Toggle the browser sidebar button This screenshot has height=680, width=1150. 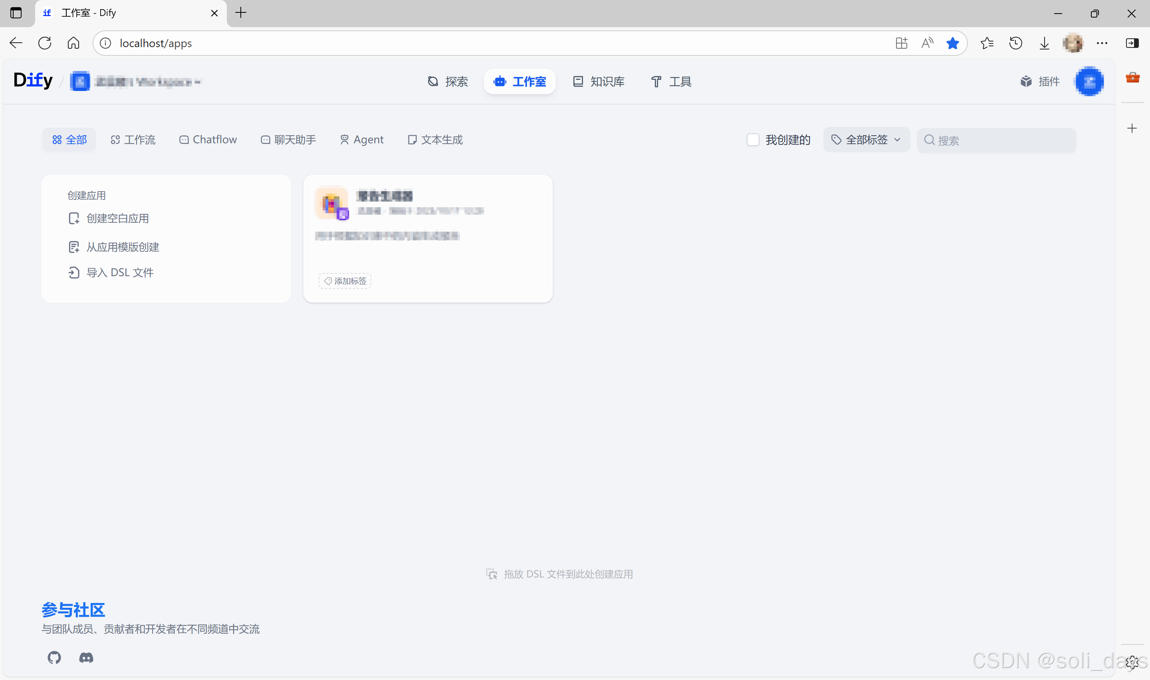(x=1132, y=43)
